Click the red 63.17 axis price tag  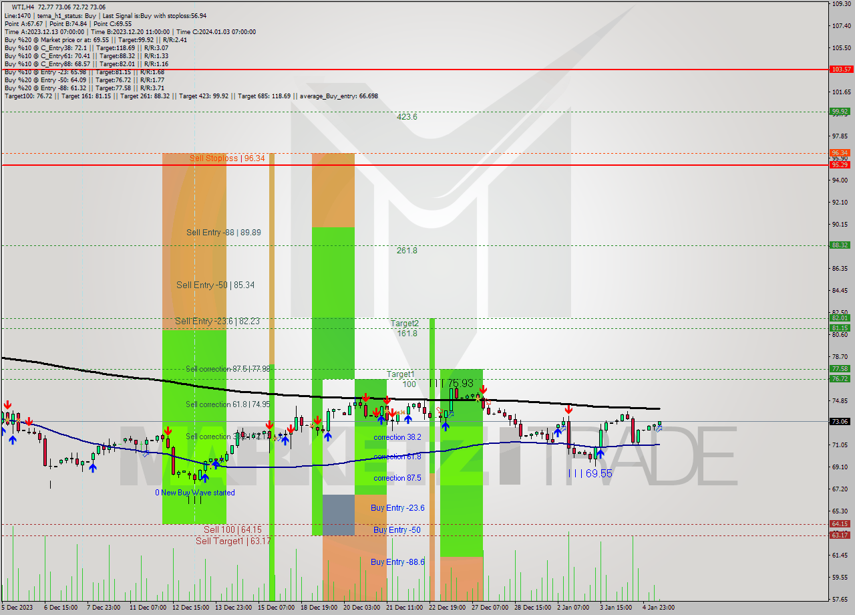pos(840,535)
